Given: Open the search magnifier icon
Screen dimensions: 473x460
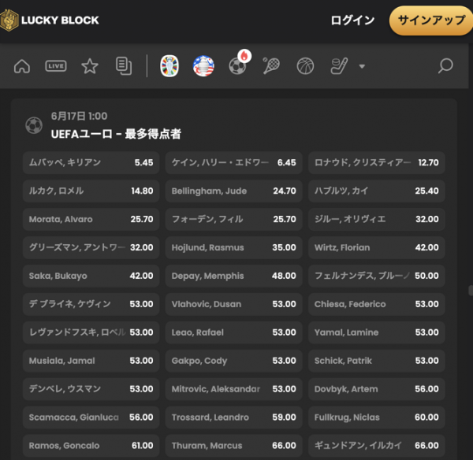Looking at the screenshot, I should 445,65.
